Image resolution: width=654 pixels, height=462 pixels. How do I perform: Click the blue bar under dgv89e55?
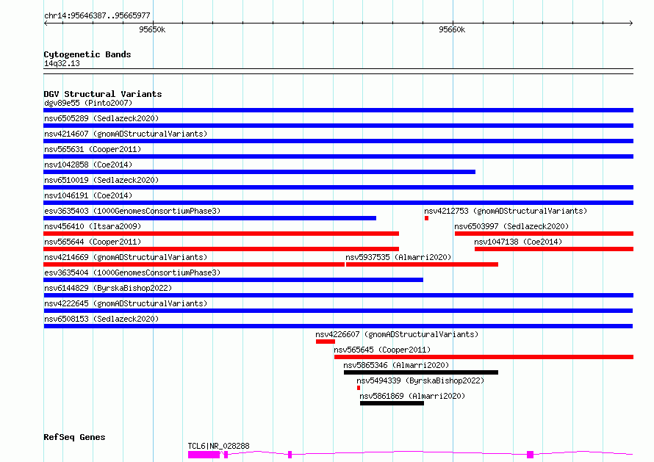click(x=338, y=110)
